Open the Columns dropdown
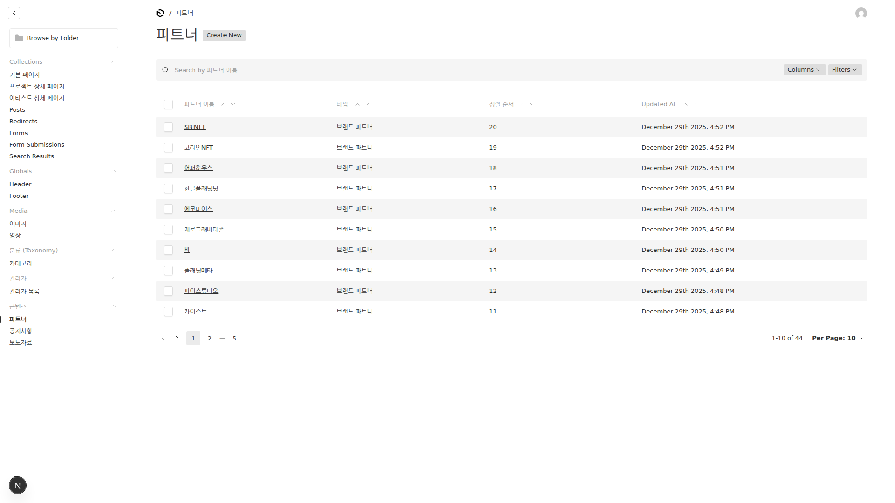This screenshot has width=895, height=503. 804,70
